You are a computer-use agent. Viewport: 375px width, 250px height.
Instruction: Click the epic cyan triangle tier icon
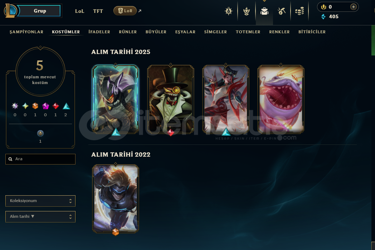coord(66,106)
